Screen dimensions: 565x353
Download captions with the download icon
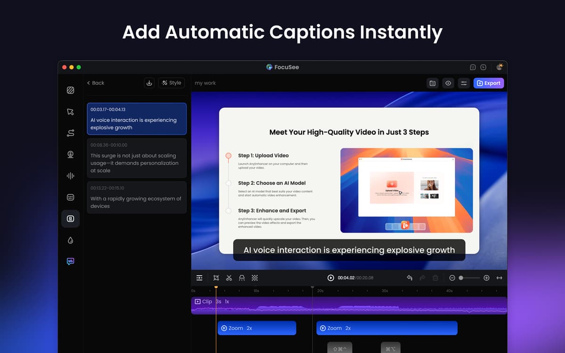tap(149, 83)
